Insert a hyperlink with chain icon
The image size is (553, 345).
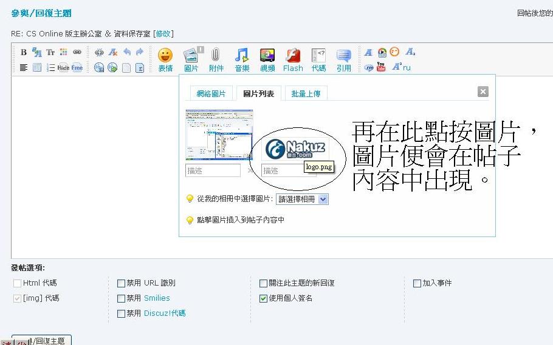pyautogui.click(x=77, y=52)
